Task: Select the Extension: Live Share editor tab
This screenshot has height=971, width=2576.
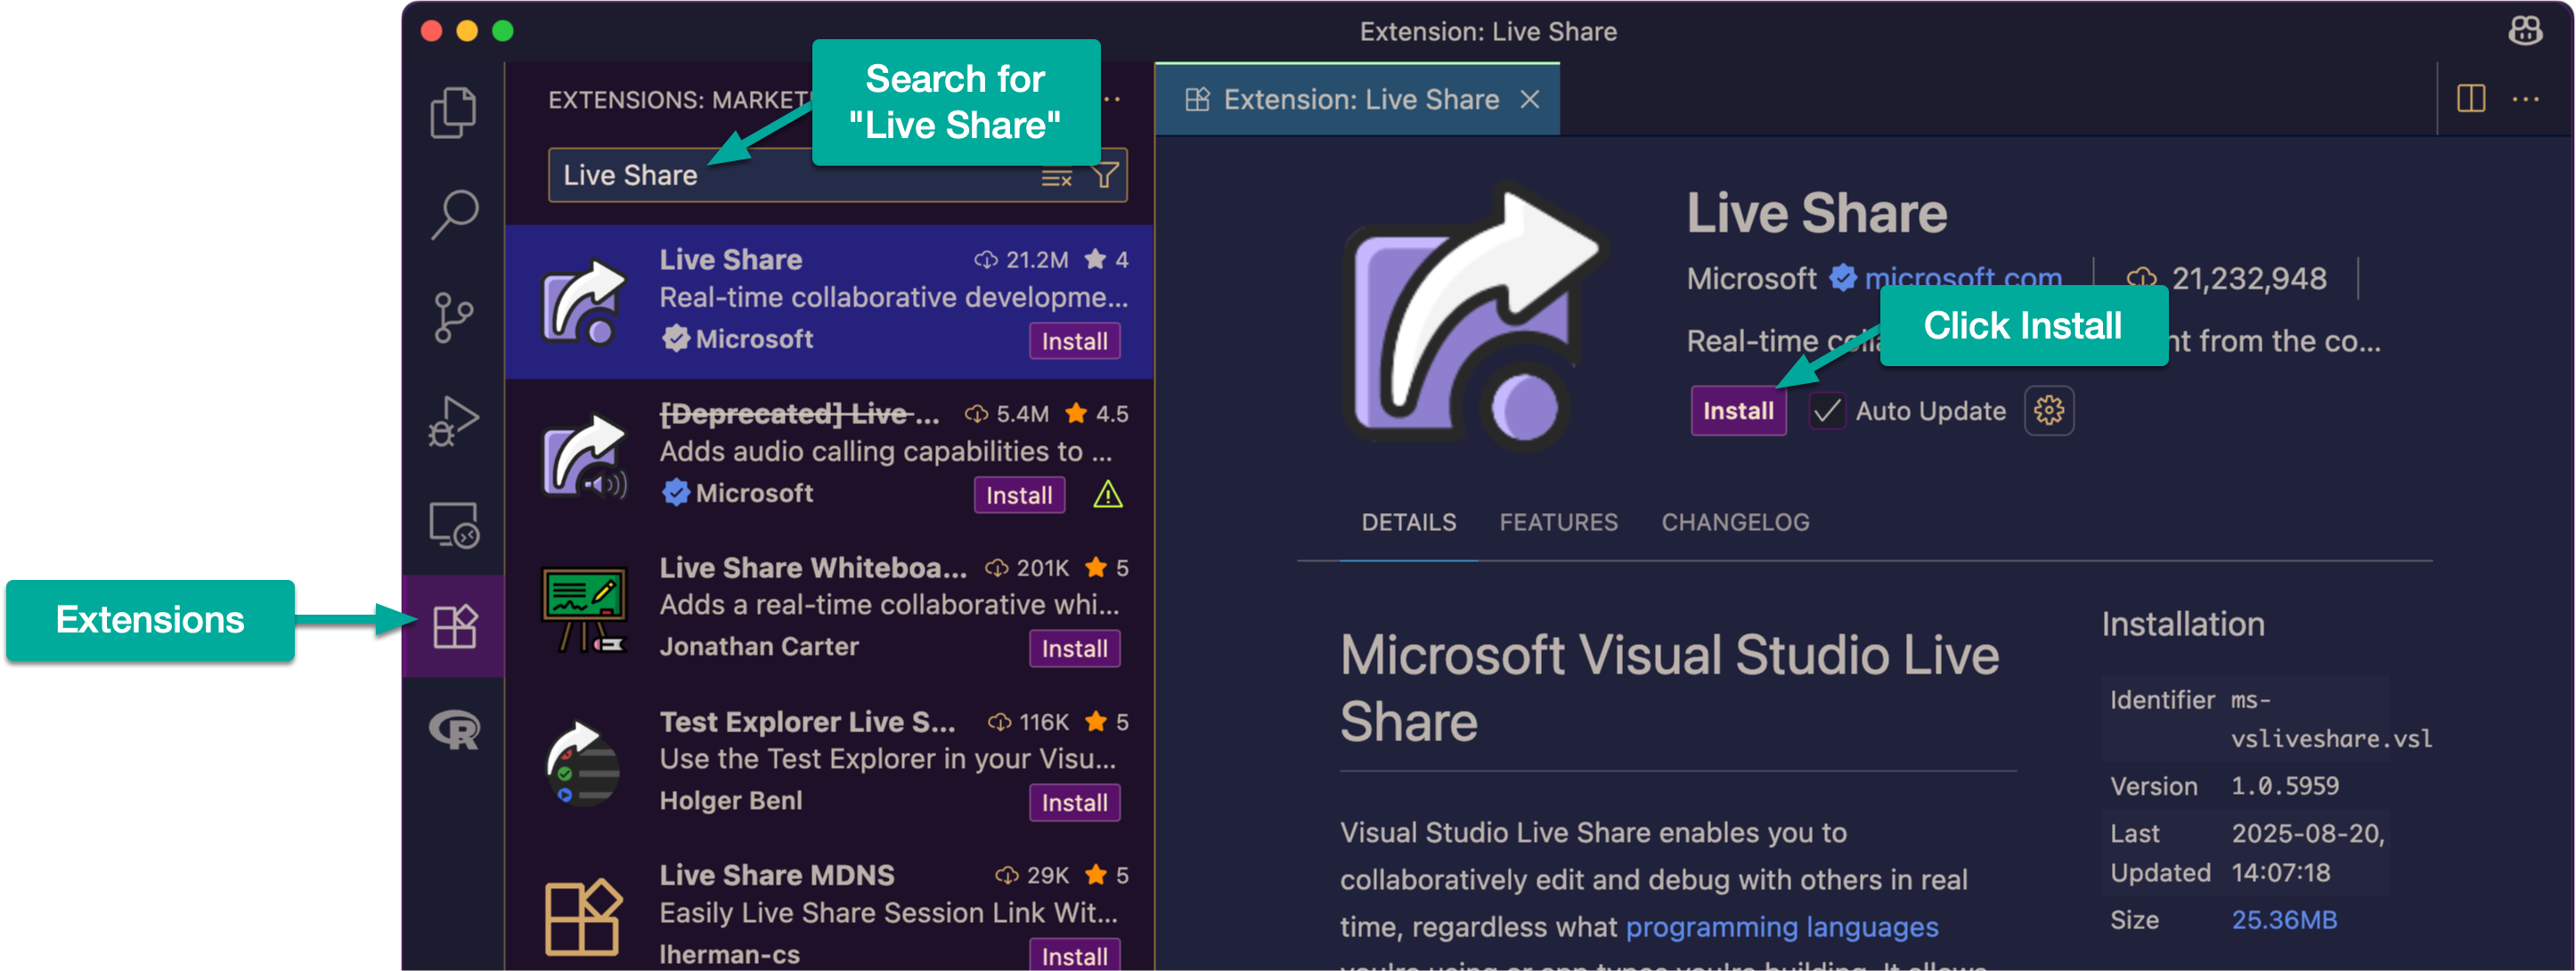Action: pos(1357,99)
